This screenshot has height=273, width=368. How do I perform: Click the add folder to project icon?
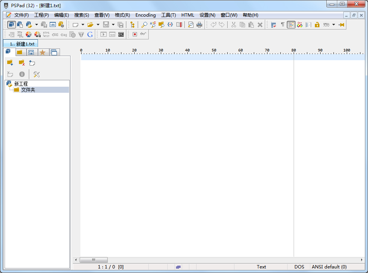pyautogui.click(x=10, y=62)
